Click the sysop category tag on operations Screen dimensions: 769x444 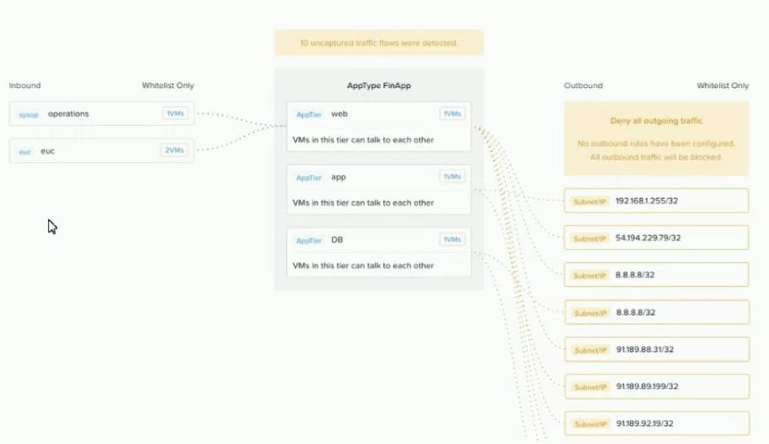(x=28, y=115)
